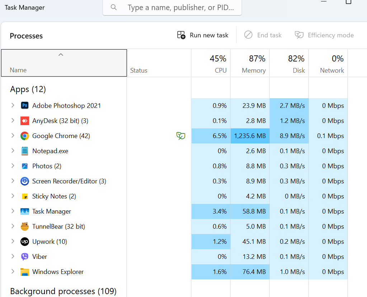Viewport: 367px width, 297px height.
Task: Expand Notepad.exe process entry
Action: pyautogui.click(x=13, y=151)
